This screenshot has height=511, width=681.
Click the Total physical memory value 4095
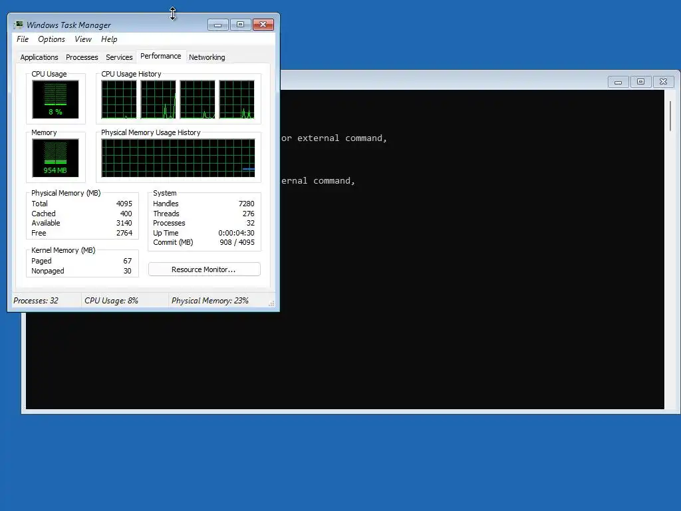pos(124,204)
